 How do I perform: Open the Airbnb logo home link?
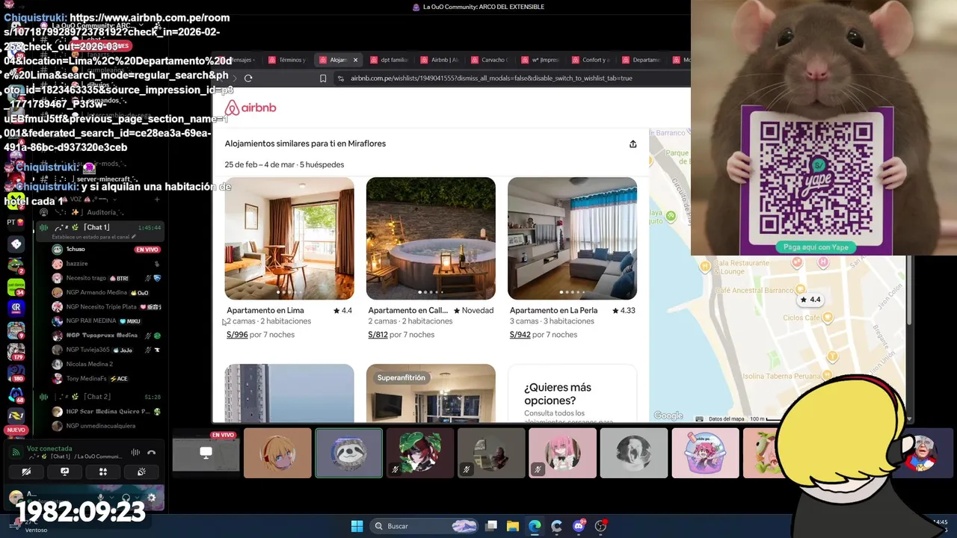tap(250, 108)
